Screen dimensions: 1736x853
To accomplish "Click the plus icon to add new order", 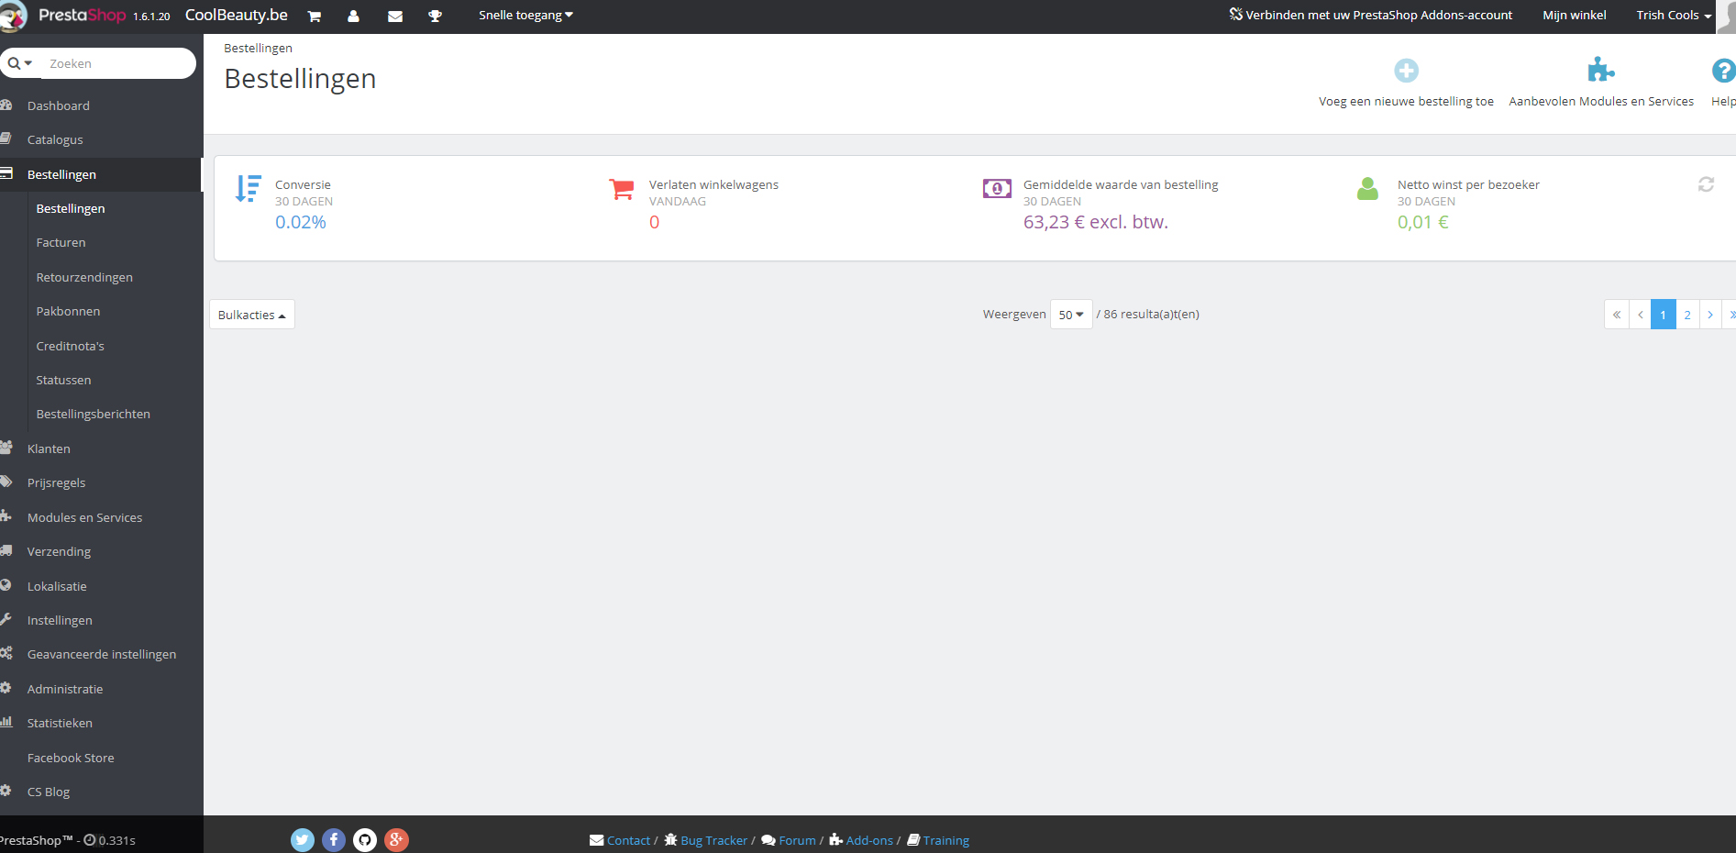I will [x=1407, y=71].
